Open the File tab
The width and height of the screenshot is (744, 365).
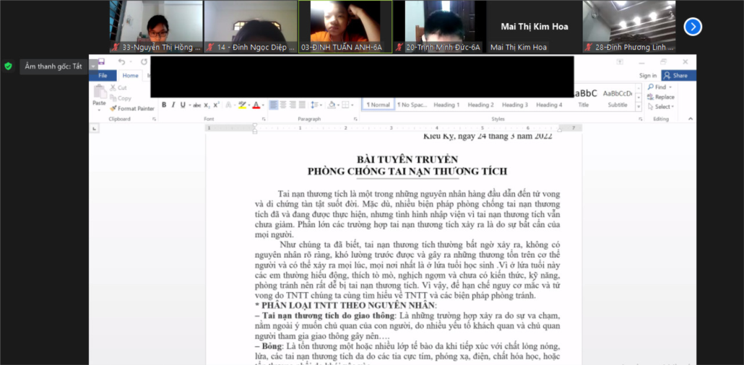click(103, 76)
